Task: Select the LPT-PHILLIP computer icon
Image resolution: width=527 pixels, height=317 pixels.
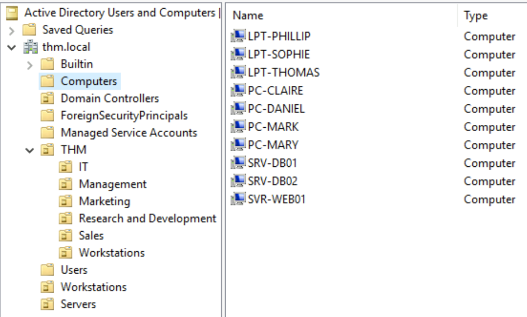Action: pyautogui.click(x=239, y=36)
